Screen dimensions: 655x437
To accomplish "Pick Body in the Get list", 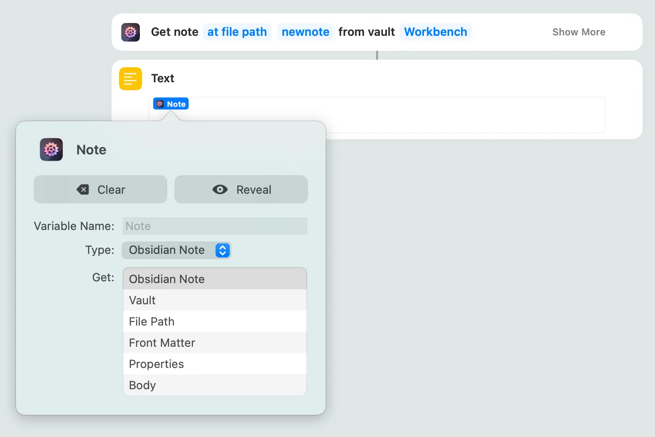I will pyautogui.click(x=215, y=385).
